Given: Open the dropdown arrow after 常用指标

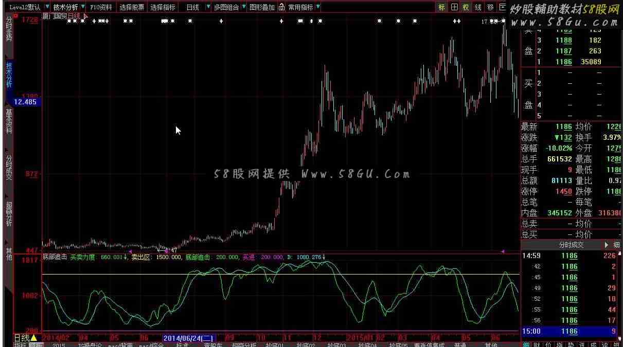Looking at the screenshot, I should pos(318,7).
